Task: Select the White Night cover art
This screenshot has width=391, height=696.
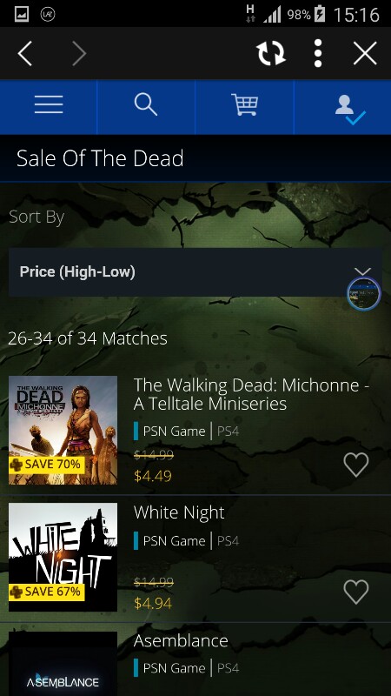Action: [63, 557]
